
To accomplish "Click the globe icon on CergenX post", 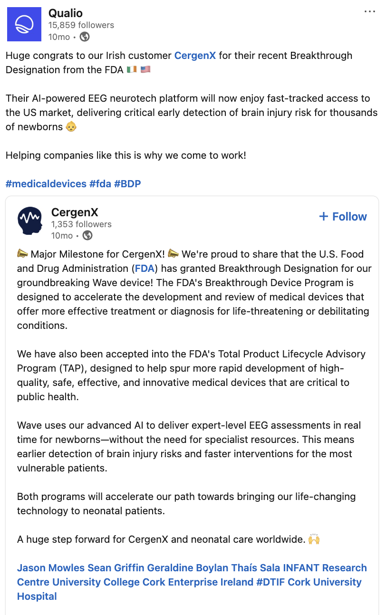I will (x=87, y=235).
